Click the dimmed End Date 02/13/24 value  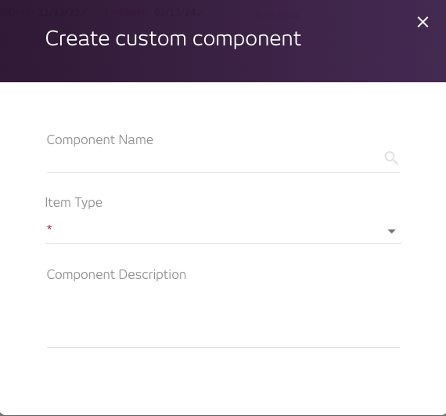point(175,13)
